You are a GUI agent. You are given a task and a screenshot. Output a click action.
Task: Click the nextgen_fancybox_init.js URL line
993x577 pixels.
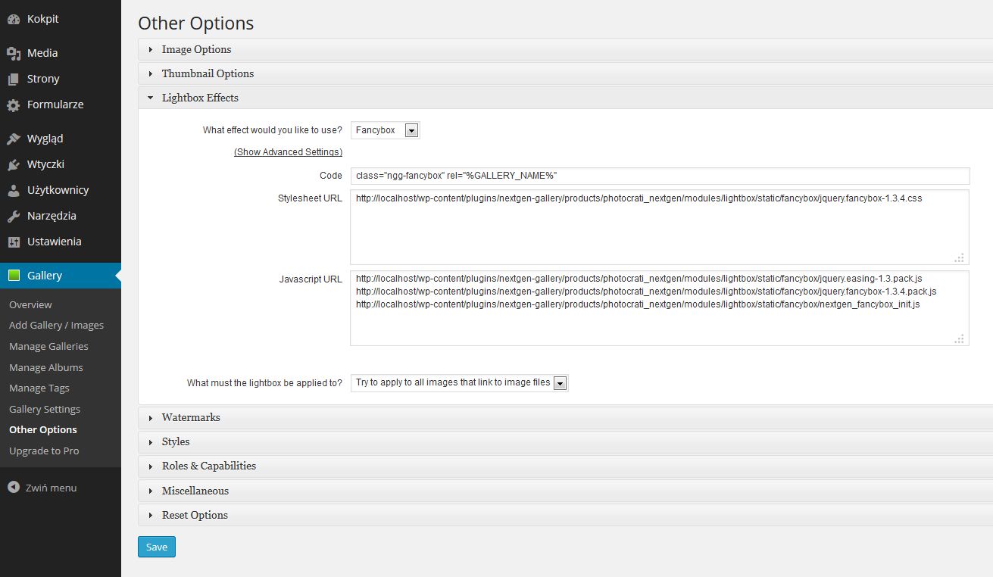[638, 304]
